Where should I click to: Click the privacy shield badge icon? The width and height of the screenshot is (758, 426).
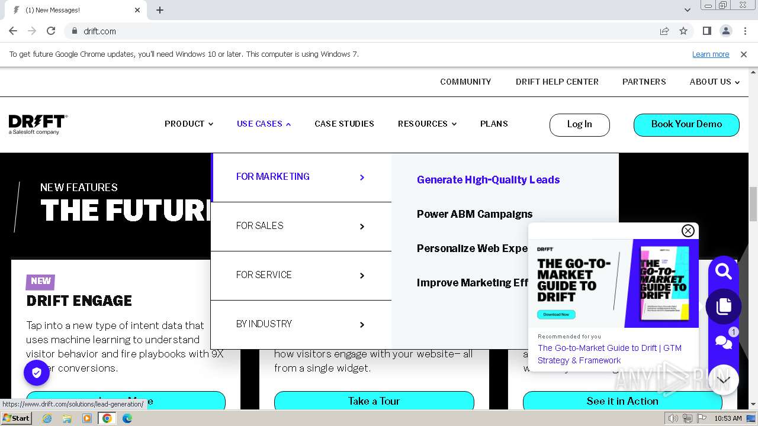pyautogui.click(x=37, y=373)
